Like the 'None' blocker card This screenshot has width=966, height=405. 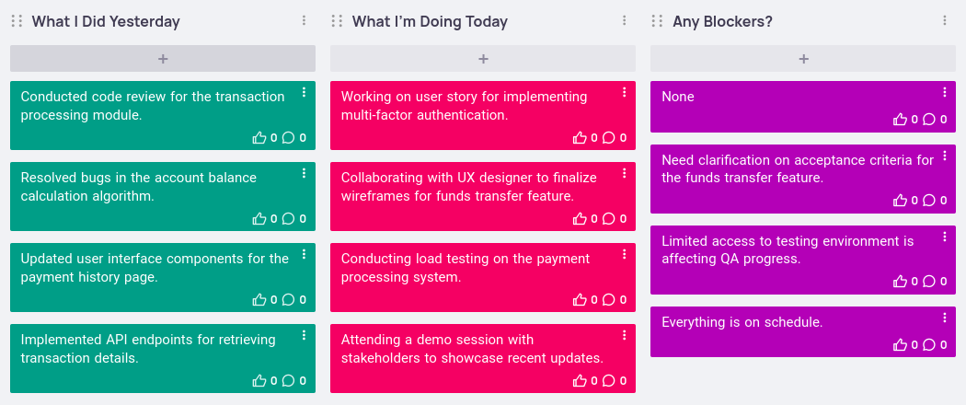pyautogui.click(x=900, y=120)
